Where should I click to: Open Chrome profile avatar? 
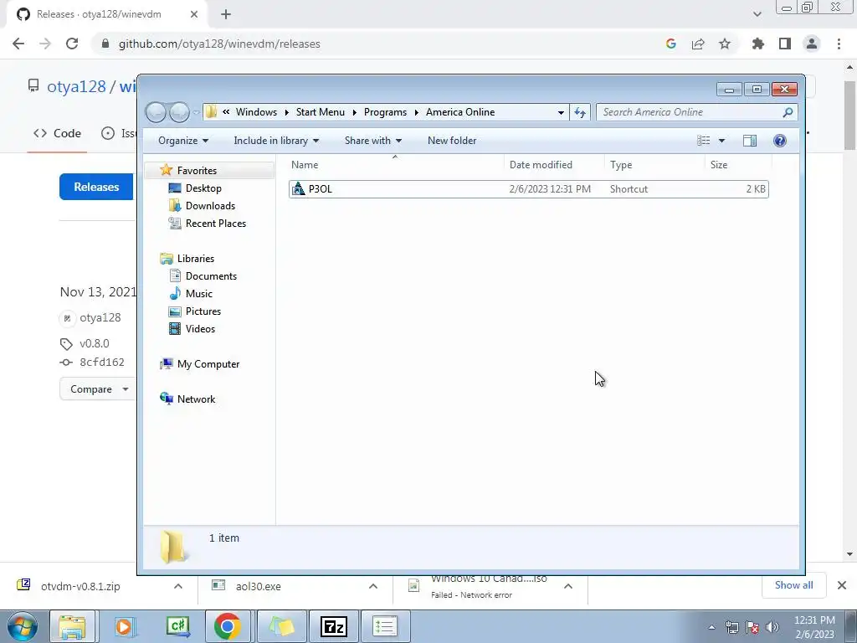coord(812,44)
